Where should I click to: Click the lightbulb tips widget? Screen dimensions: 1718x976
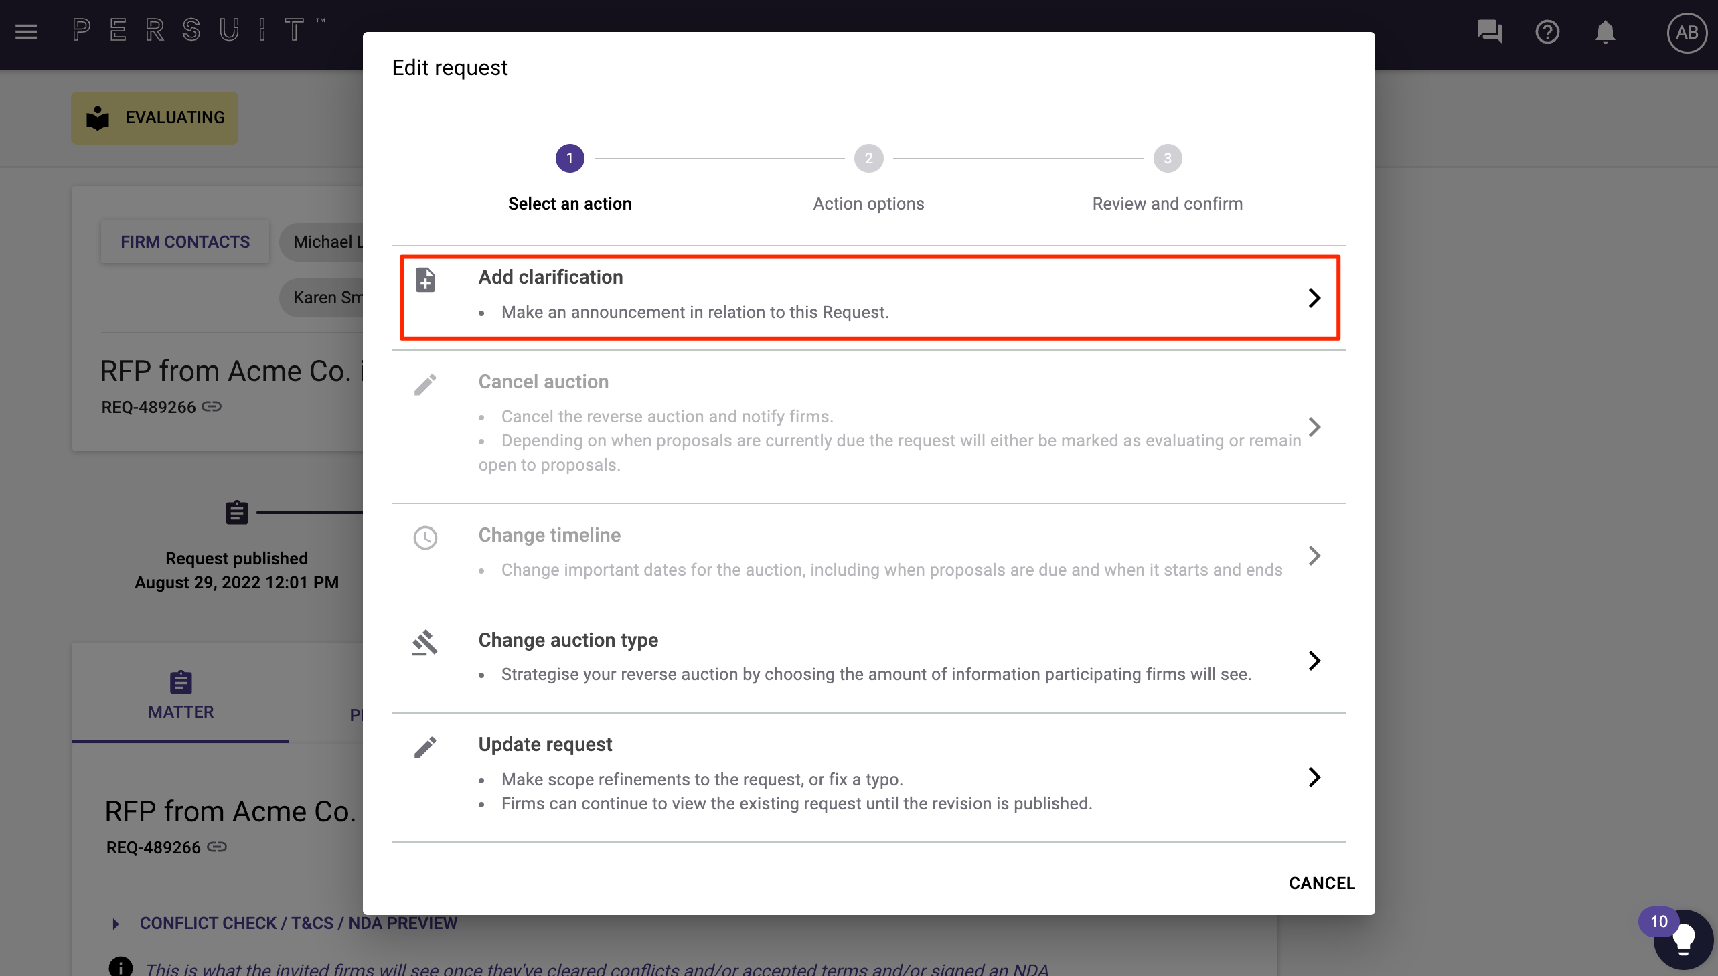pos(1683,940)
